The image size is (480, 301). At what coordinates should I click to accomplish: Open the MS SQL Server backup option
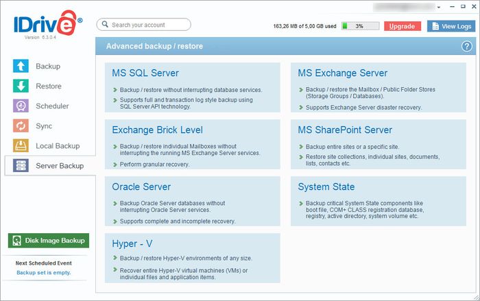click(145, 73)
